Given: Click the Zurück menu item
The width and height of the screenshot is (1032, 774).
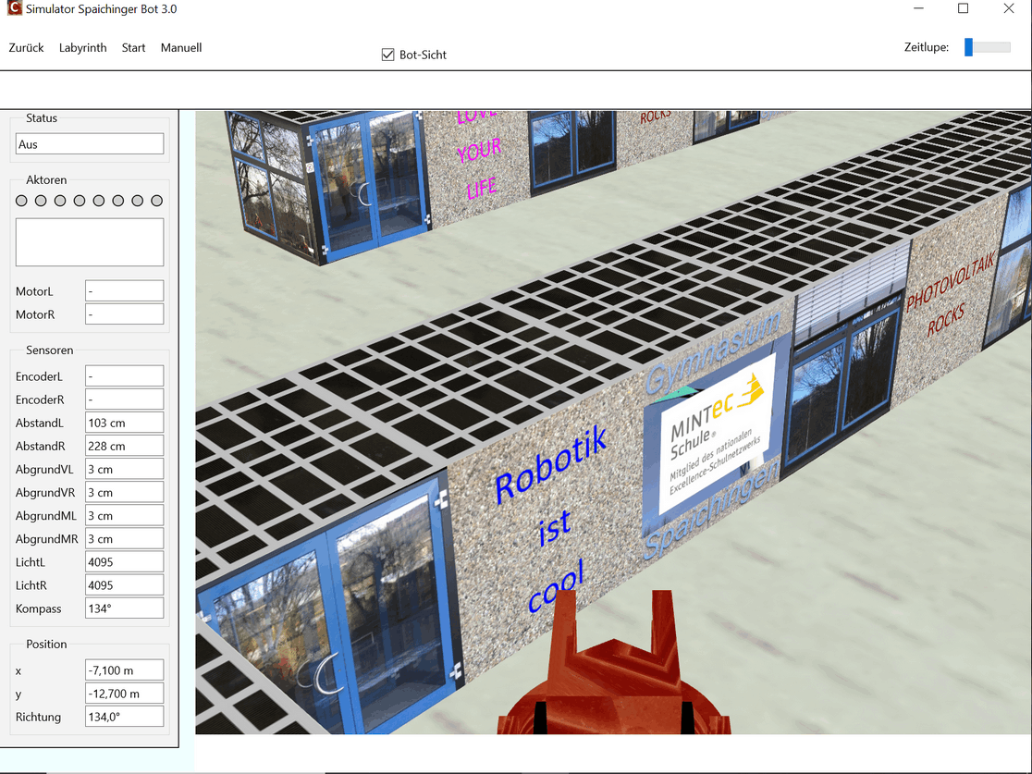Looking at the screenshot, I should click(26, 48).
